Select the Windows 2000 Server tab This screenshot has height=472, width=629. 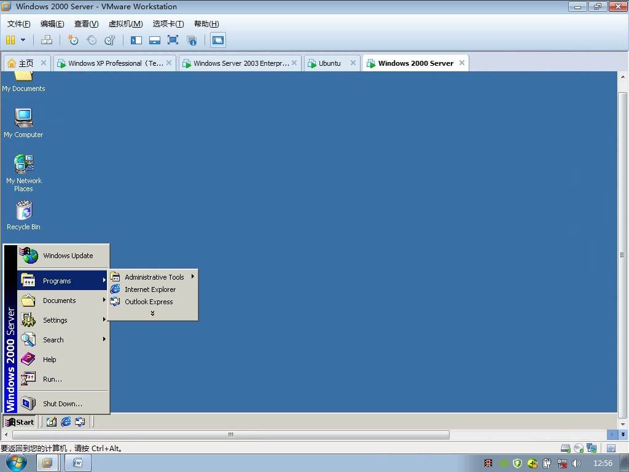416,63
